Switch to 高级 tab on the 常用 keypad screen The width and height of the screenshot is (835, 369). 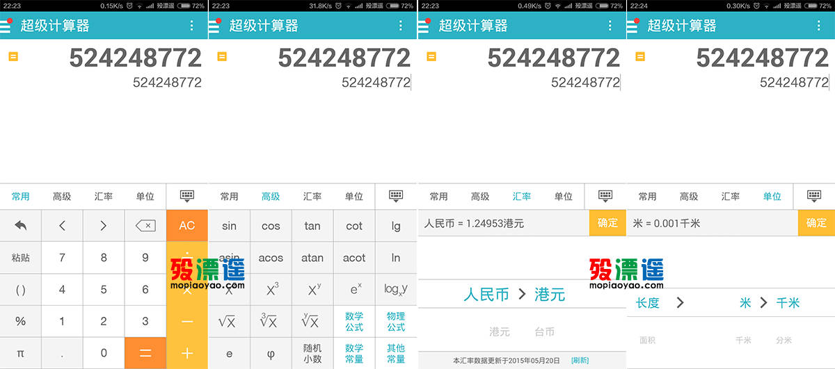(62, 197)
